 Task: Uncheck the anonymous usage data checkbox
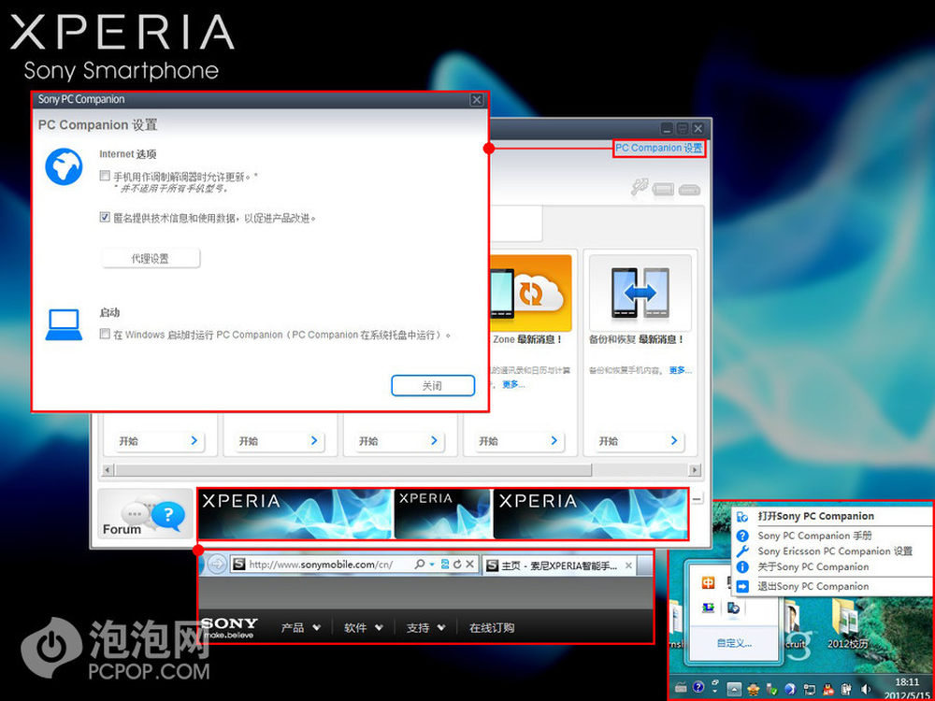tap(105, 218)
